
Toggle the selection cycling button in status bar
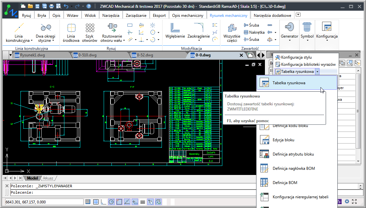[150, 202]
